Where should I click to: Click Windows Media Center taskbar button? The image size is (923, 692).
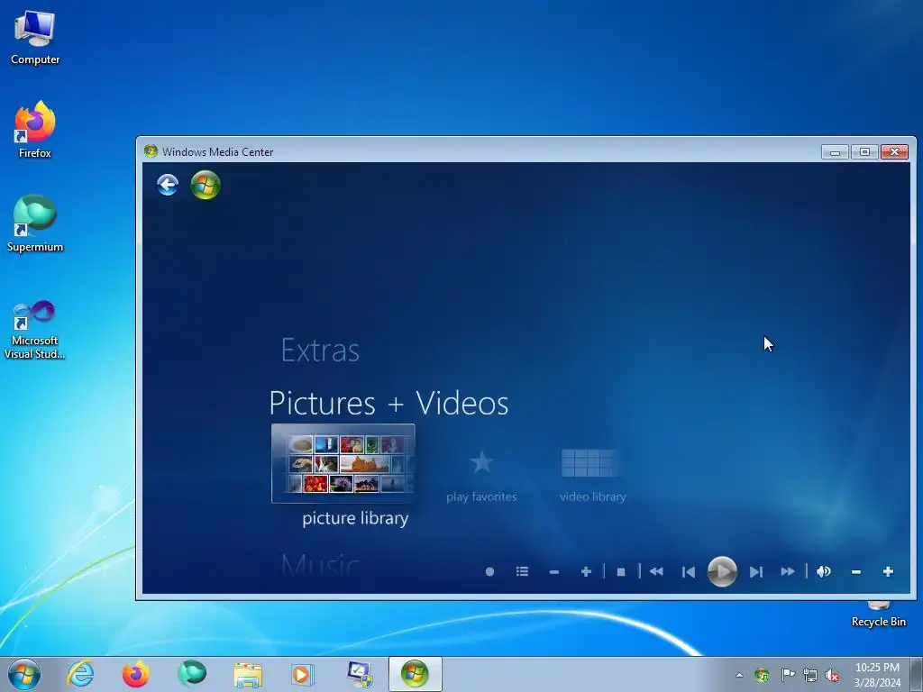(x=415, y=674)
